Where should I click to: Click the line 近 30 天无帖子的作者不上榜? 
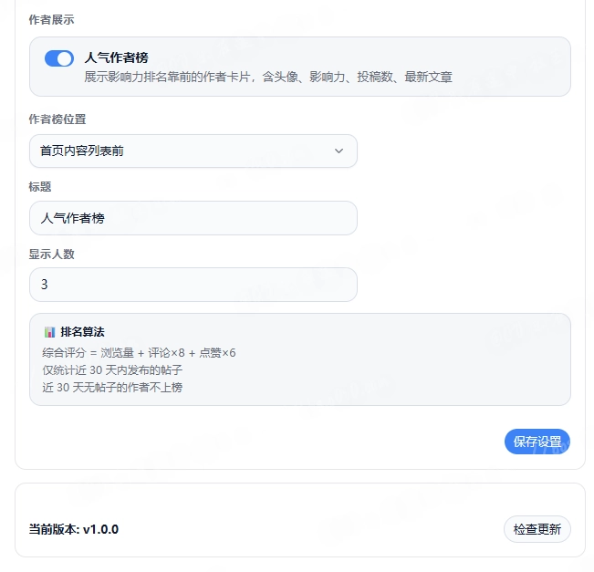[x=112, y=388]
